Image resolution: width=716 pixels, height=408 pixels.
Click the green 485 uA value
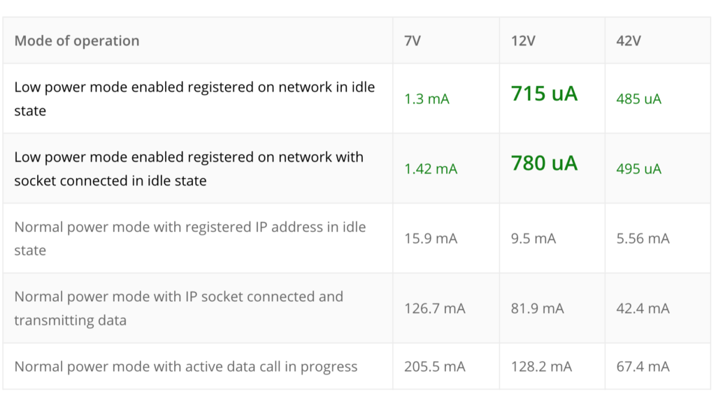pos(638,99)
